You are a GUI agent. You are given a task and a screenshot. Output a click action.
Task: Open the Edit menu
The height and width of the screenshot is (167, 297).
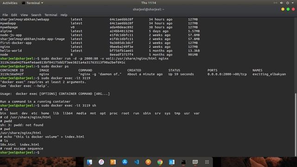14,15
